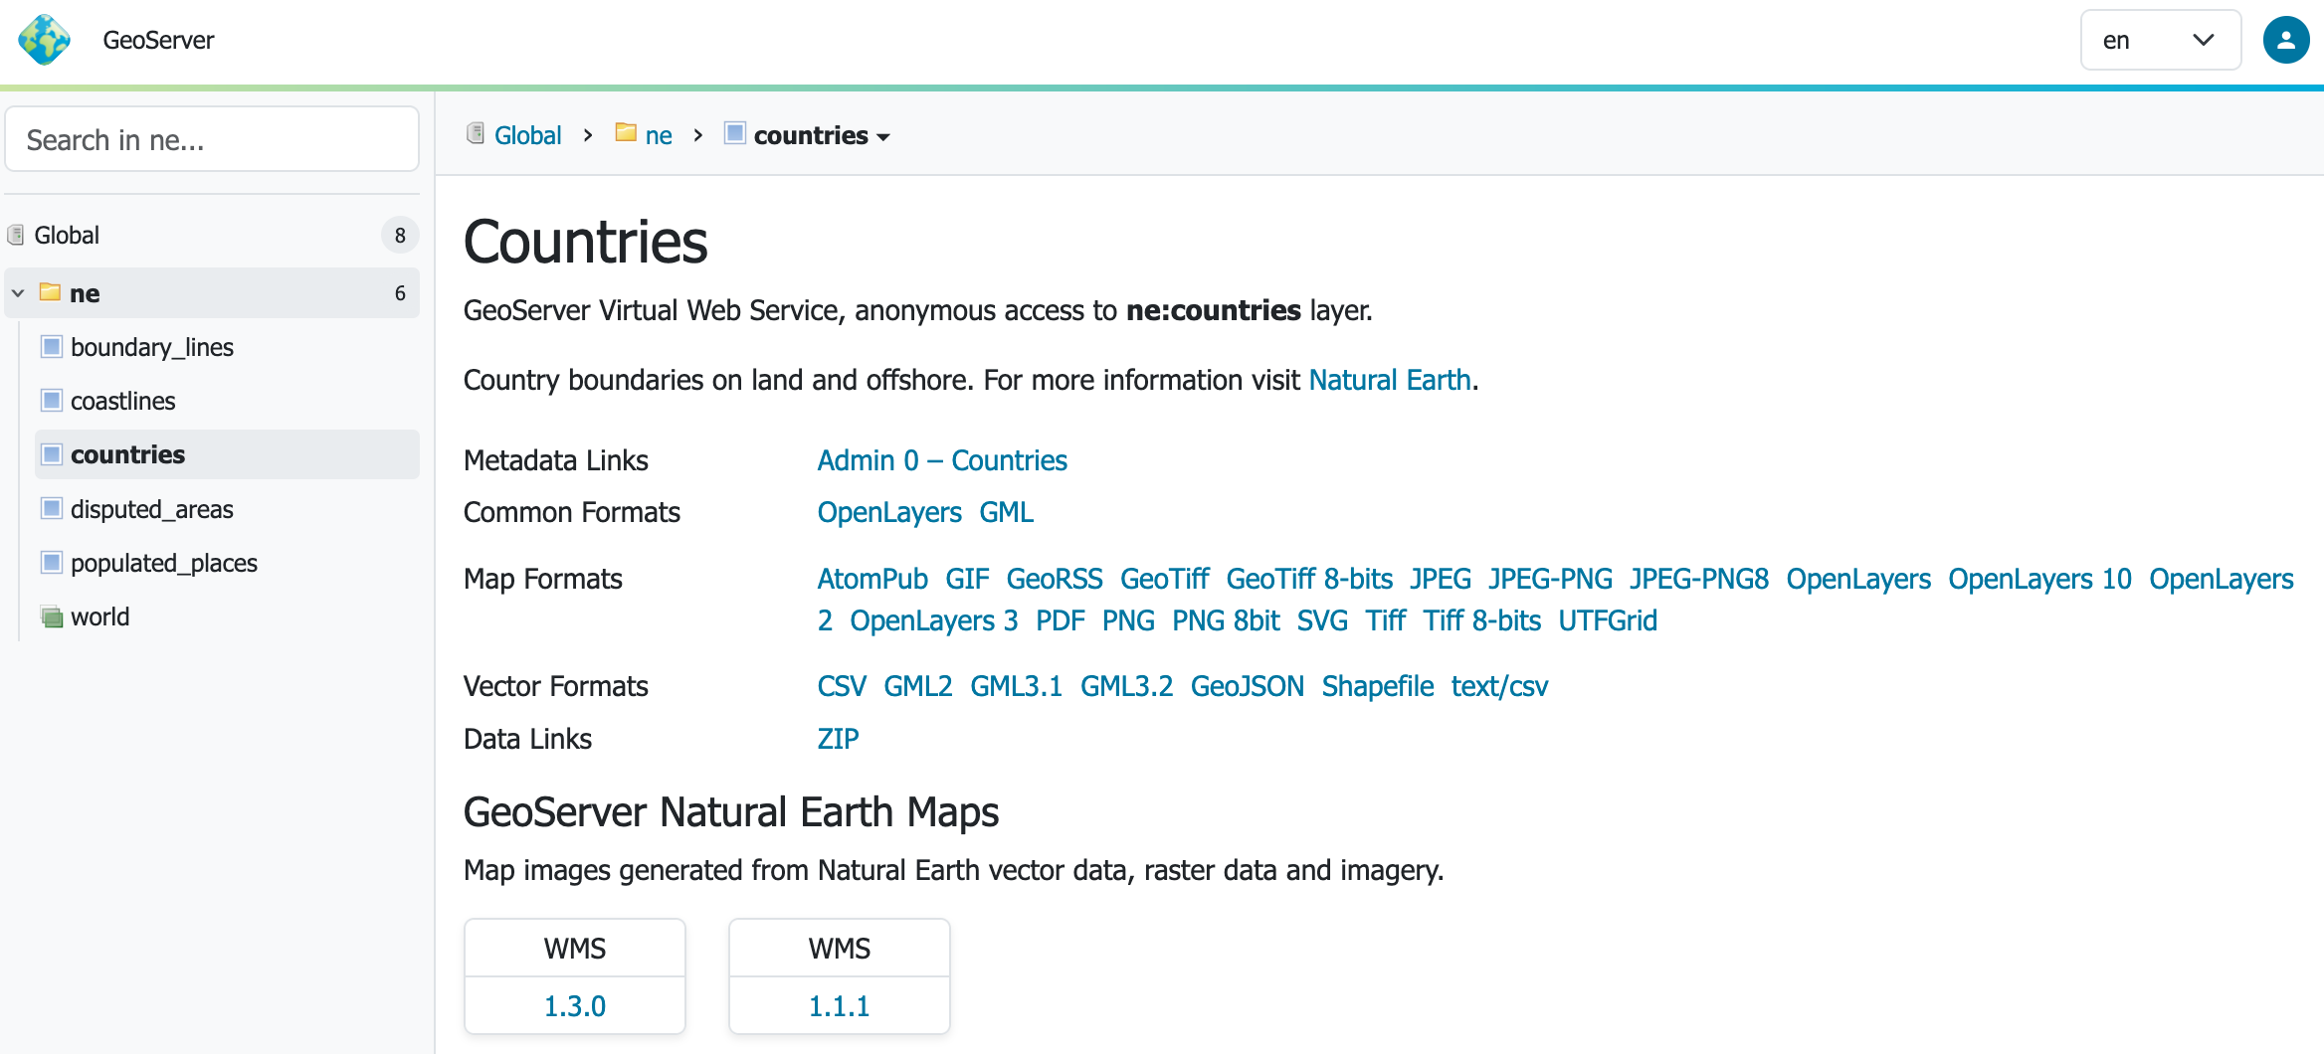Select disputed_areas in the layer tree
Image resolution: width=2324 pixels, height=1054 pixels.
[x=151, y=509]
